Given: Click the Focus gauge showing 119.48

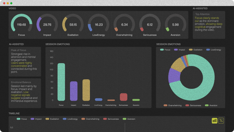Looking at the screenshot, I should pyautogui.click(x=22, y=25).
